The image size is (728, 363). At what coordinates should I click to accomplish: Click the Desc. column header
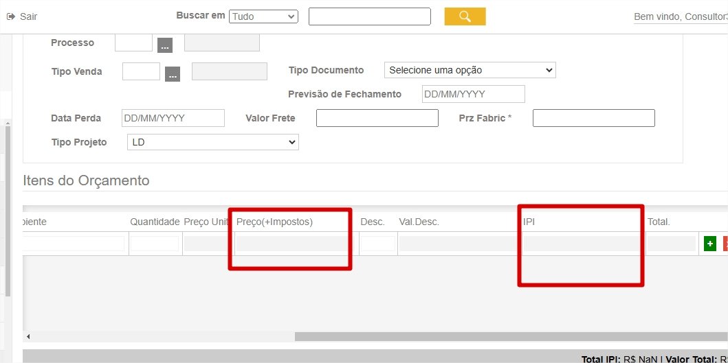pos(373,222)
